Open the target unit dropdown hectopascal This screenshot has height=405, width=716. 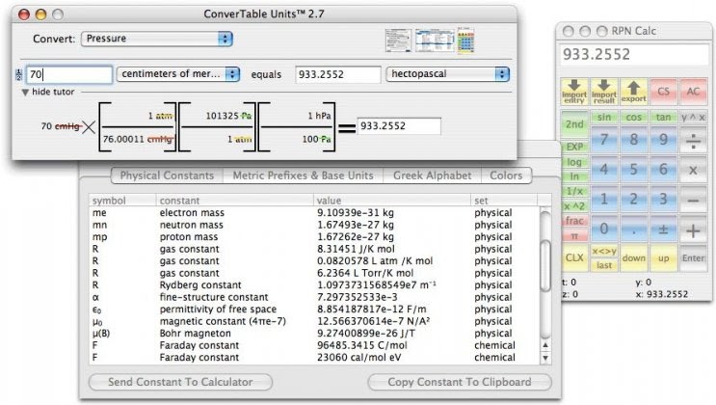point(447,74)
